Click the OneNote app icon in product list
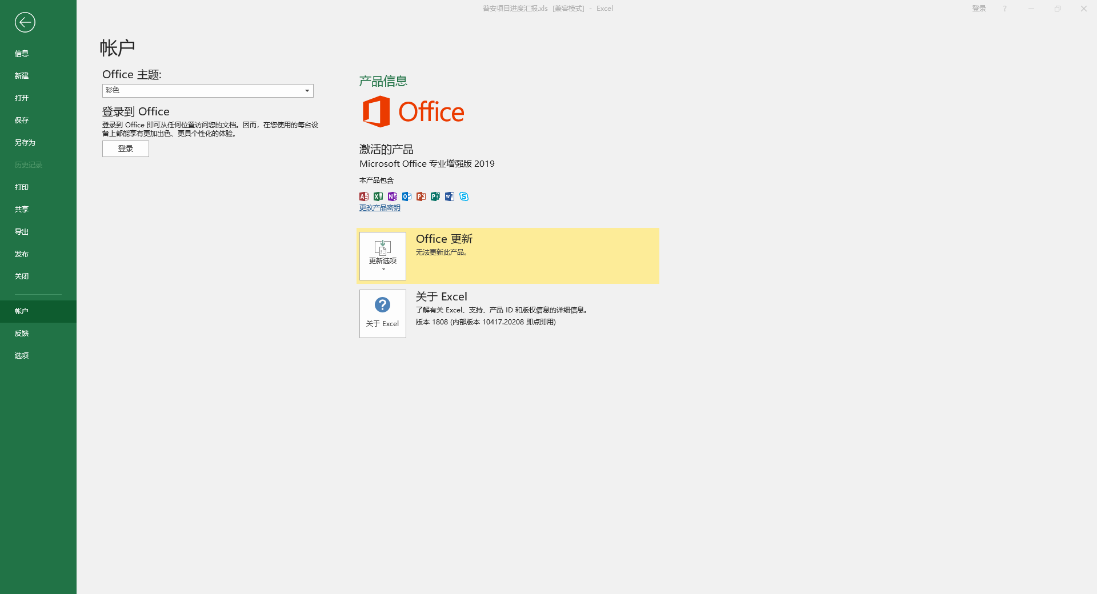Image resolution: width=1097 pixels, height=594 pixels. (393, 196)
